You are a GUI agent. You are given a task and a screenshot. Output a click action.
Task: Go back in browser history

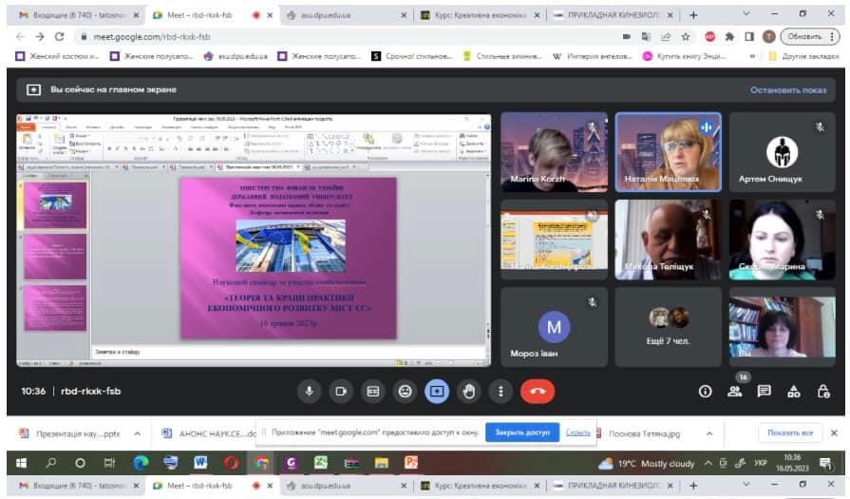[x=20, y=36]
